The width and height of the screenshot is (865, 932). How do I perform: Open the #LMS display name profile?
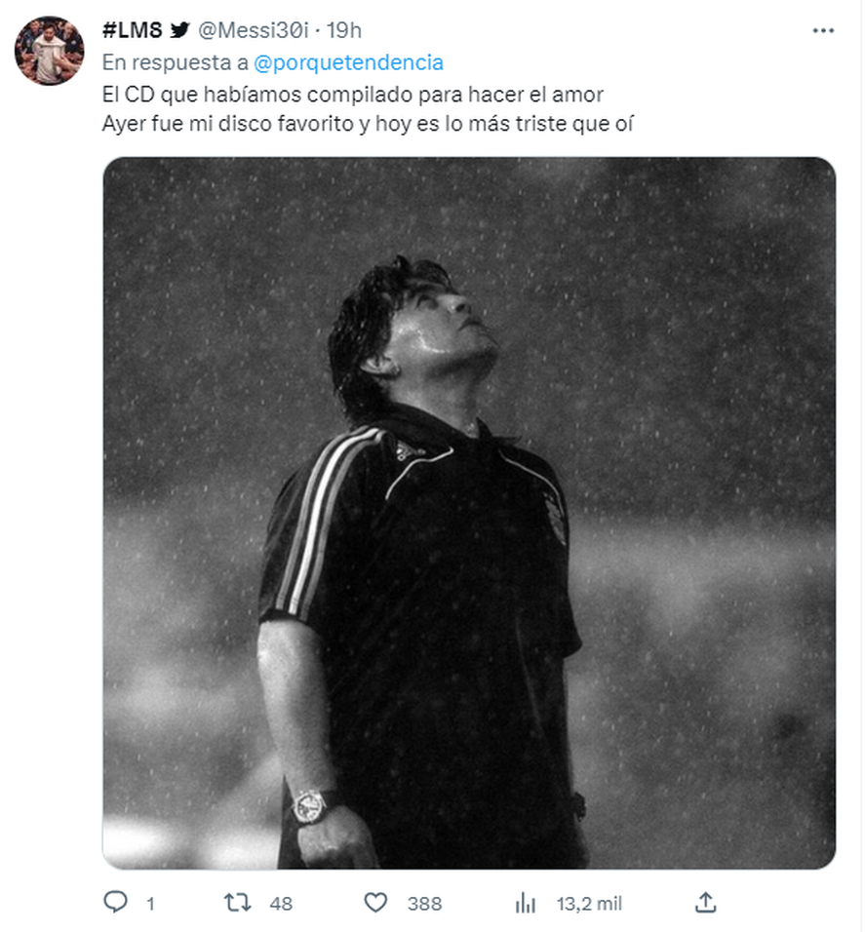tap(132, 31)
